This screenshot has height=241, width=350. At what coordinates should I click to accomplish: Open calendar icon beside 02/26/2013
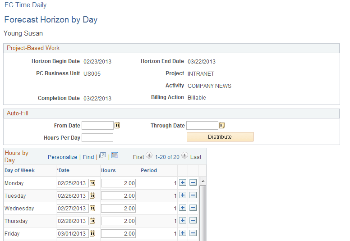point(92,196)
